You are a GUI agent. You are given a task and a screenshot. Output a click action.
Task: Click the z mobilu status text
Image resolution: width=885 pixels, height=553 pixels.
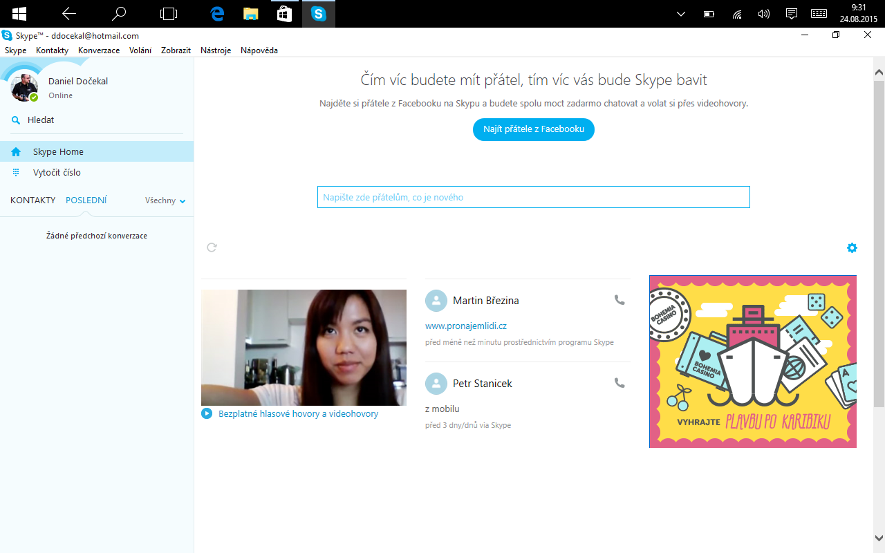pos(442,409)
